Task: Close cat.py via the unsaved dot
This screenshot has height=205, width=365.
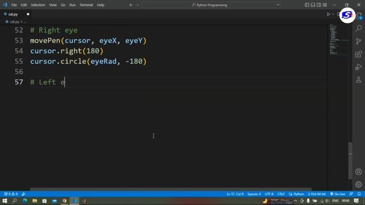Action: pos(28,14)
